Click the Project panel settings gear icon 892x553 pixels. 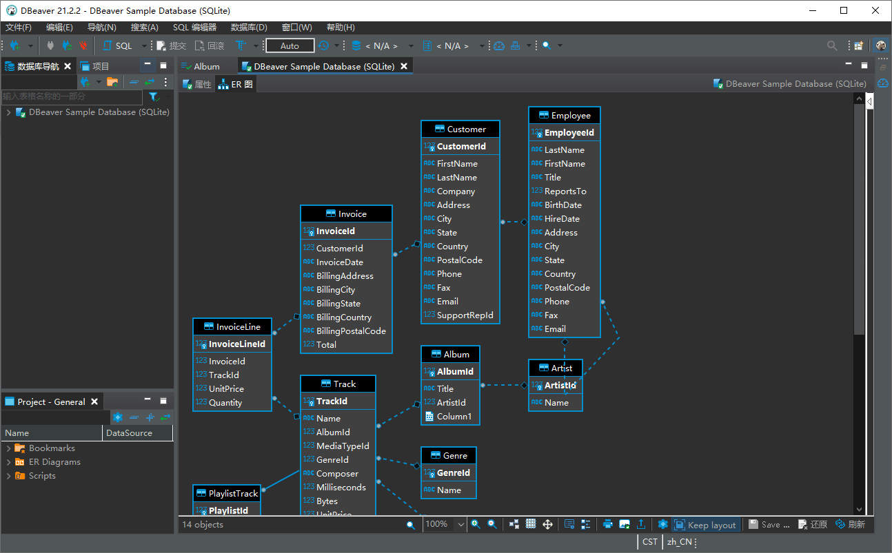click(117, 417)
